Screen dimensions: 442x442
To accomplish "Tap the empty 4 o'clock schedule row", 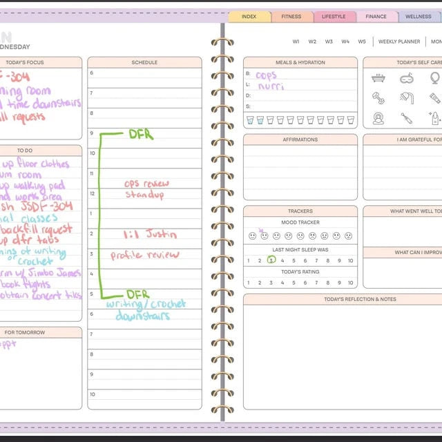I will (x=144, y=279).
